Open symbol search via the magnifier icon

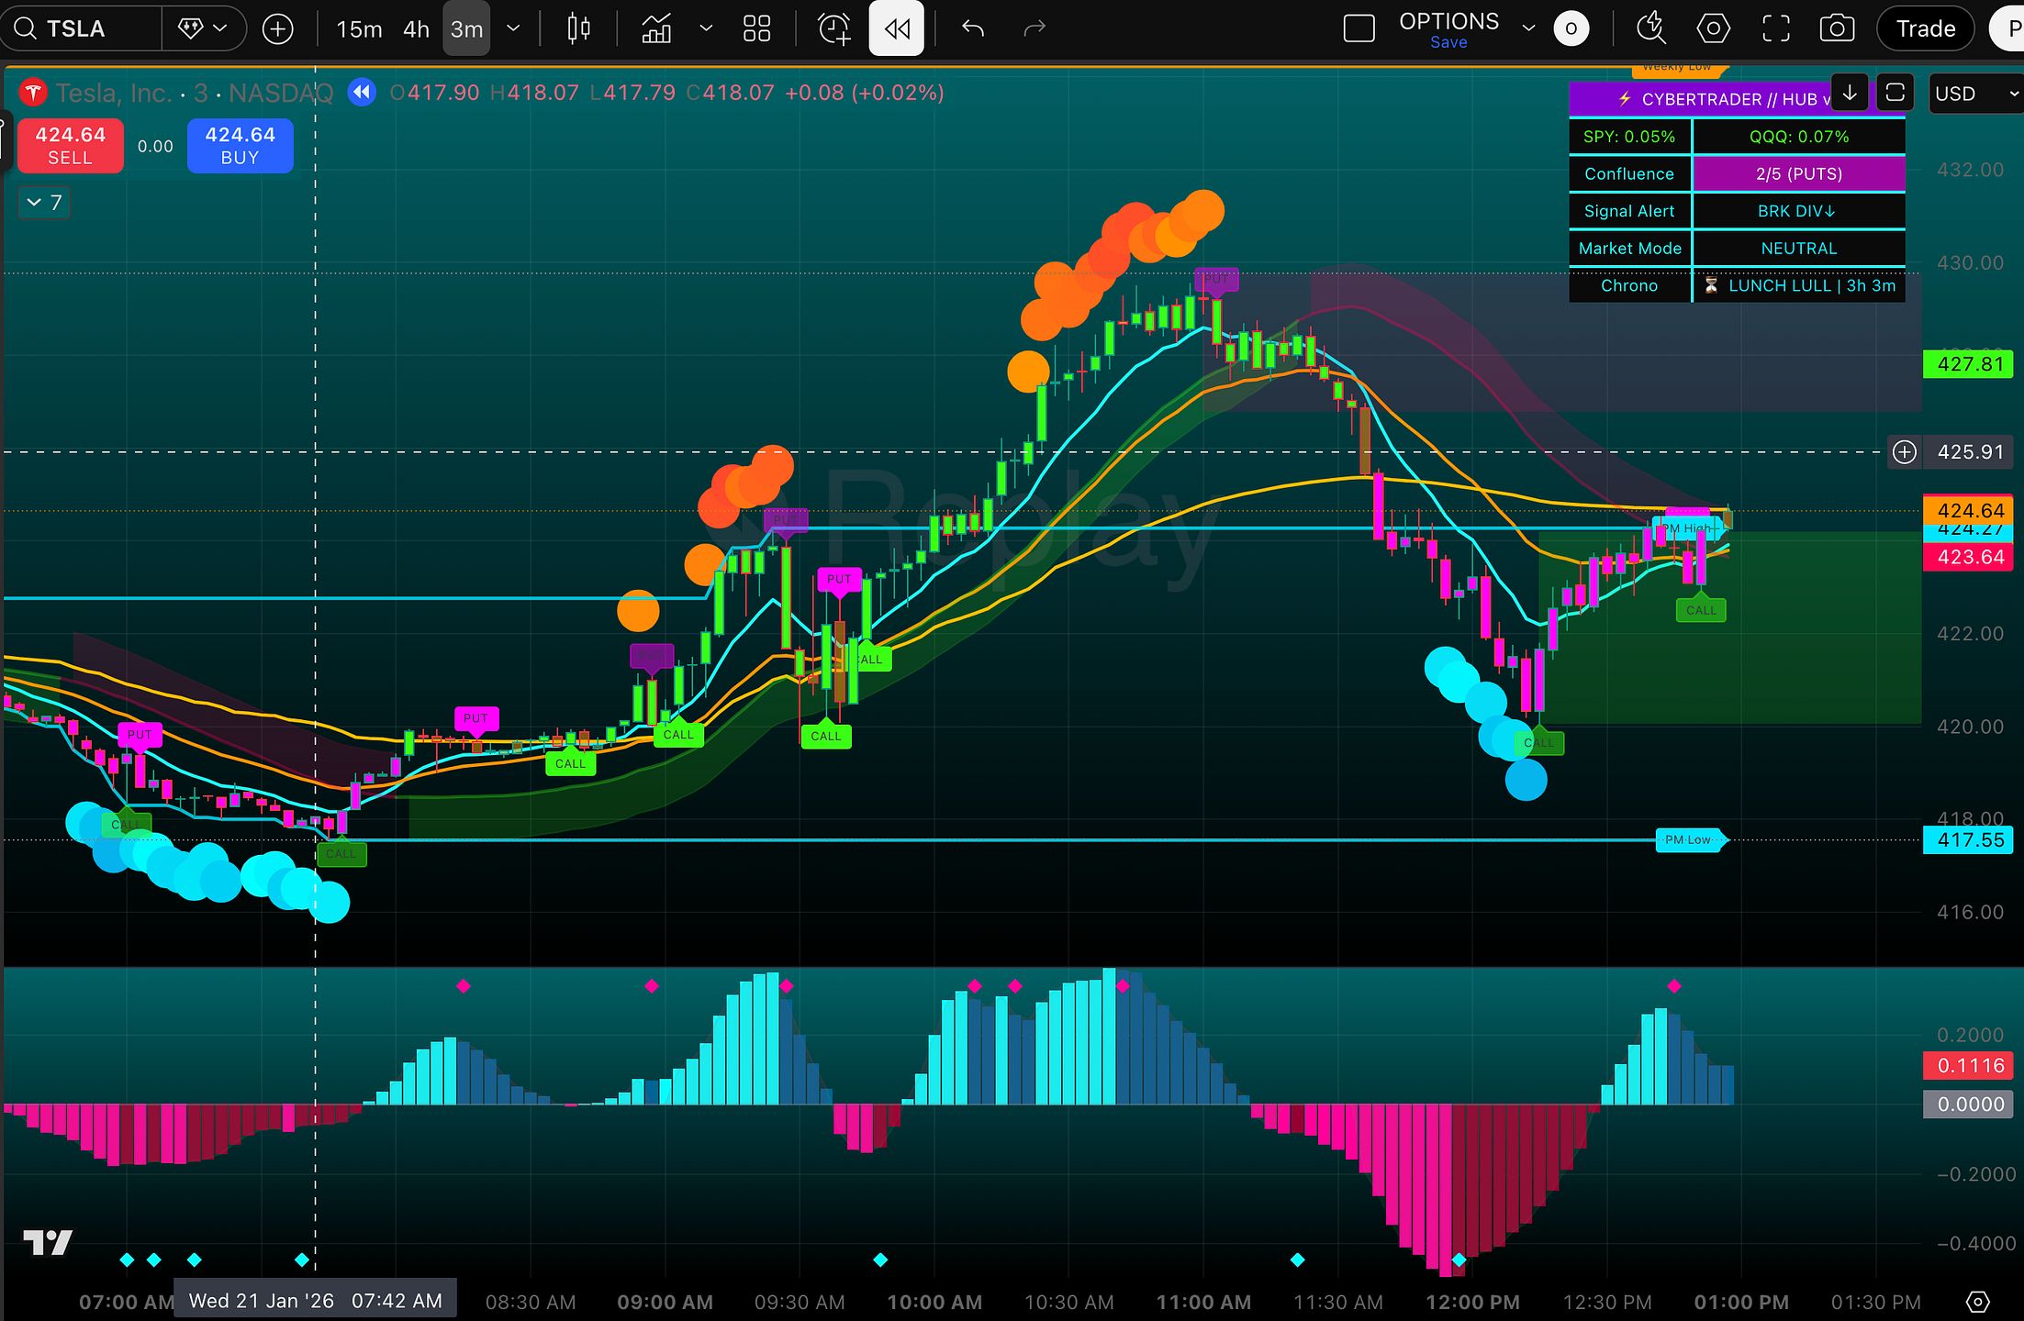[25, 29]
